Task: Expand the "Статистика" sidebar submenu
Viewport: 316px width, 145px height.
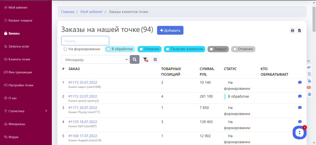Action: pyautogui.click(x=46, y=111)
